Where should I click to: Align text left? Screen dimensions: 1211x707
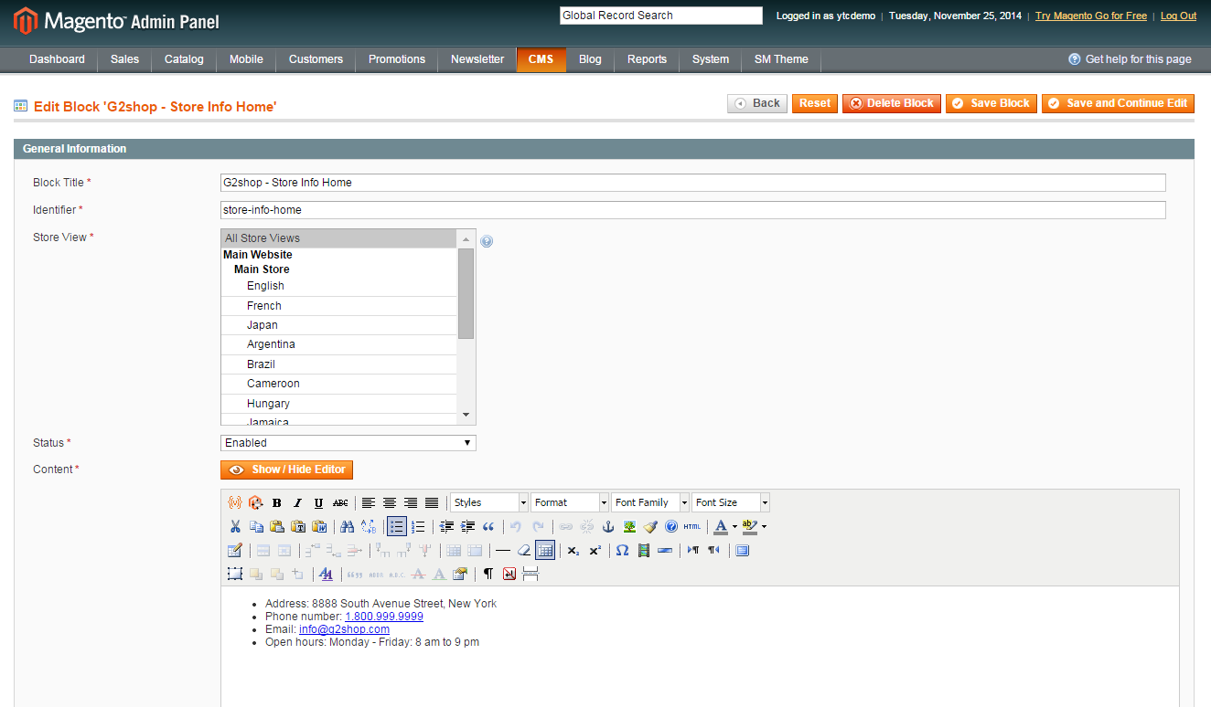[369, 502]
